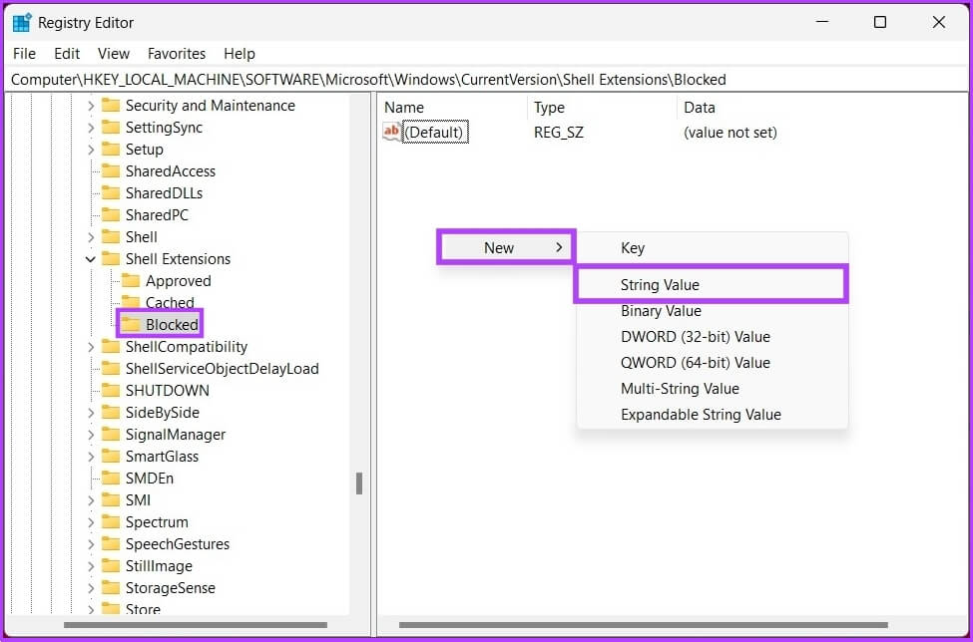Collapse the Shell Extensions tree node
The width and height of the screenshot is (973, 642).
click(91, 259)
